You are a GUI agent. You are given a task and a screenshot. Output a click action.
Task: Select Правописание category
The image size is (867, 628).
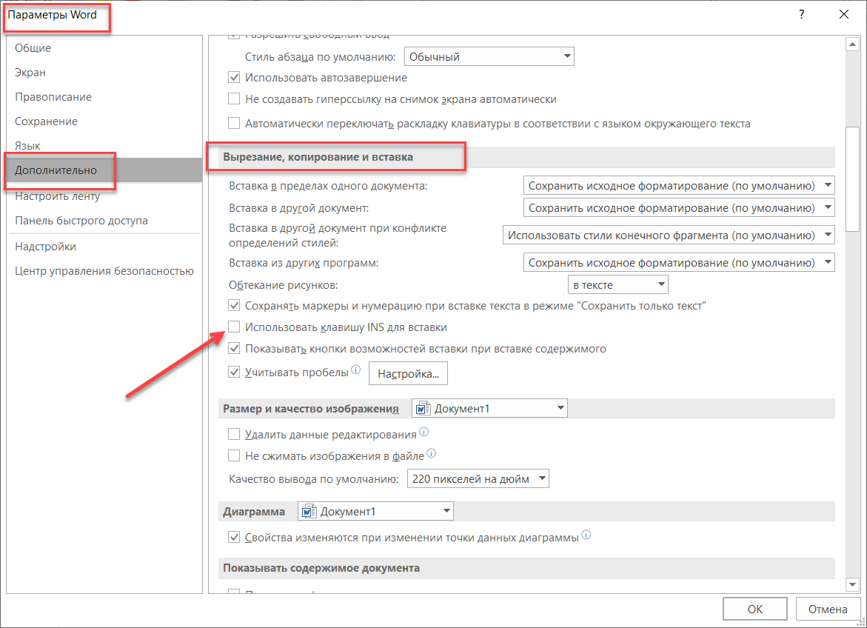[x=104, y=97]
